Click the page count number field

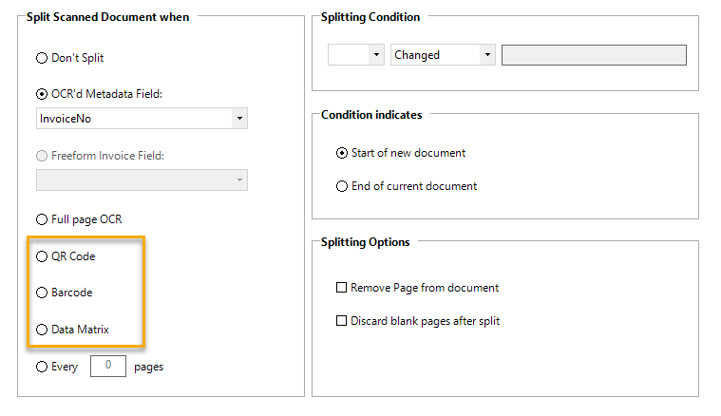[107, 366]
